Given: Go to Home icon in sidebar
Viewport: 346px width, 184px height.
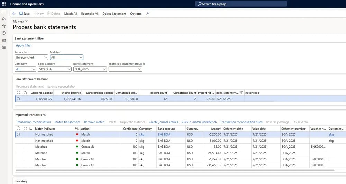Looking at the screenshot, I should (x=4, y=19).
